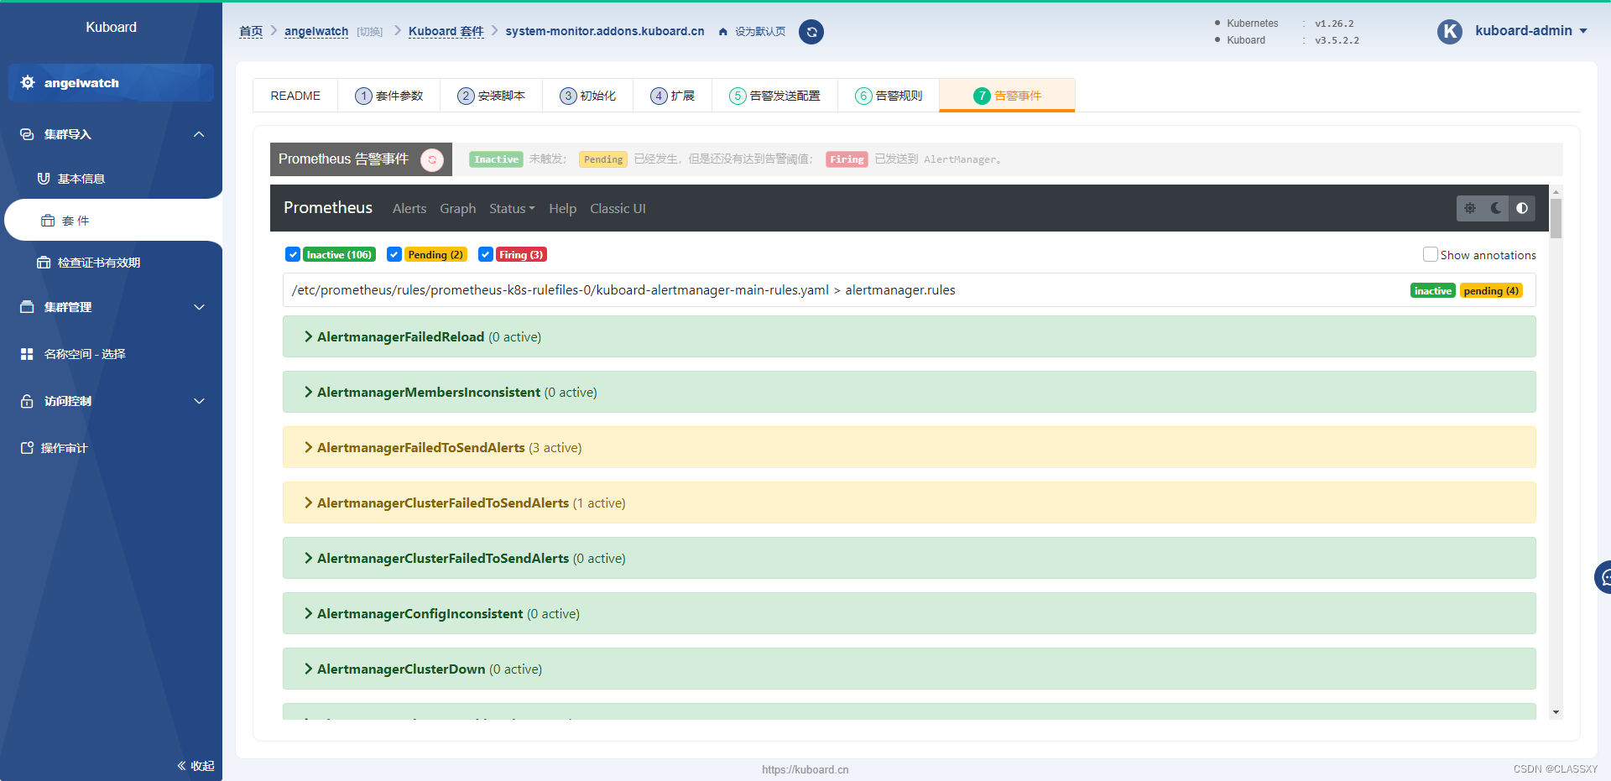Screen dimensions: 1611x781
Task: Open Graph in Prometheus navbar
Action: click(458, 208)
